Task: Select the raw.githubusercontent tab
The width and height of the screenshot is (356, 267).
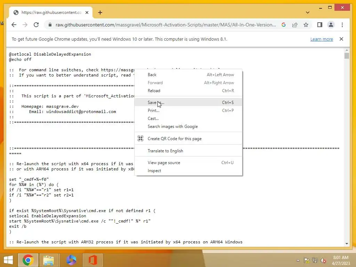Action: point(51,13)
